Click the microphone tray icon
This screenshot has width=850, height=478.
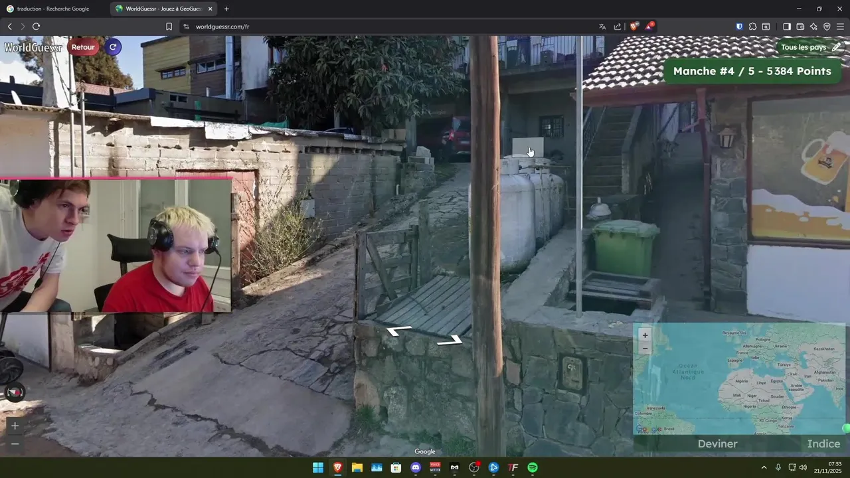click(x=778, y=467)
